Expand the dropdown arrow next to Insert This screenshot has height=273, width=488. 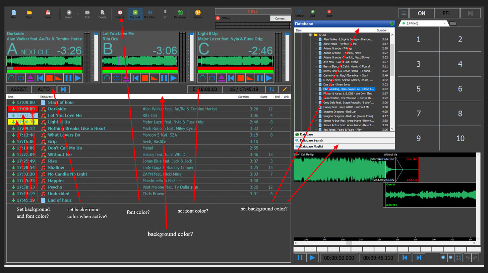78,14
